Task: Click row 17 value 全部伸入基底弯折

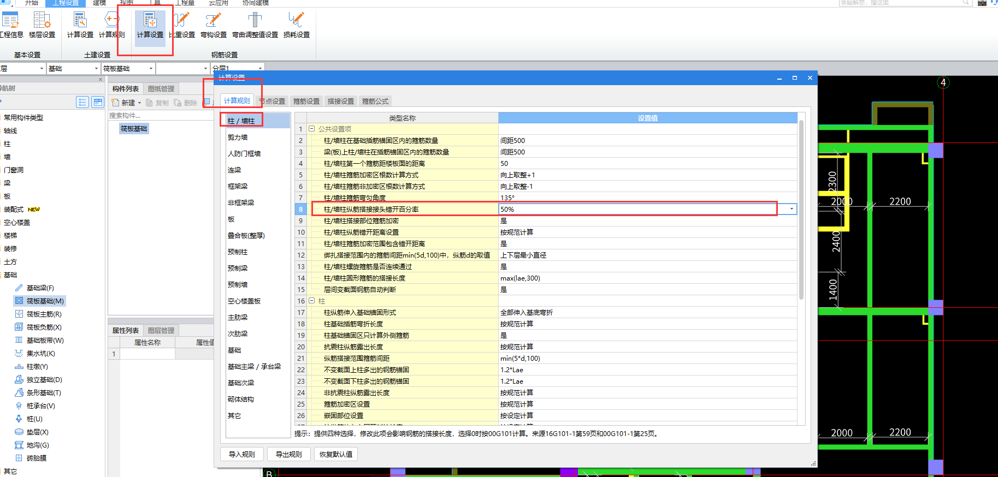Action: click(648, 312)
